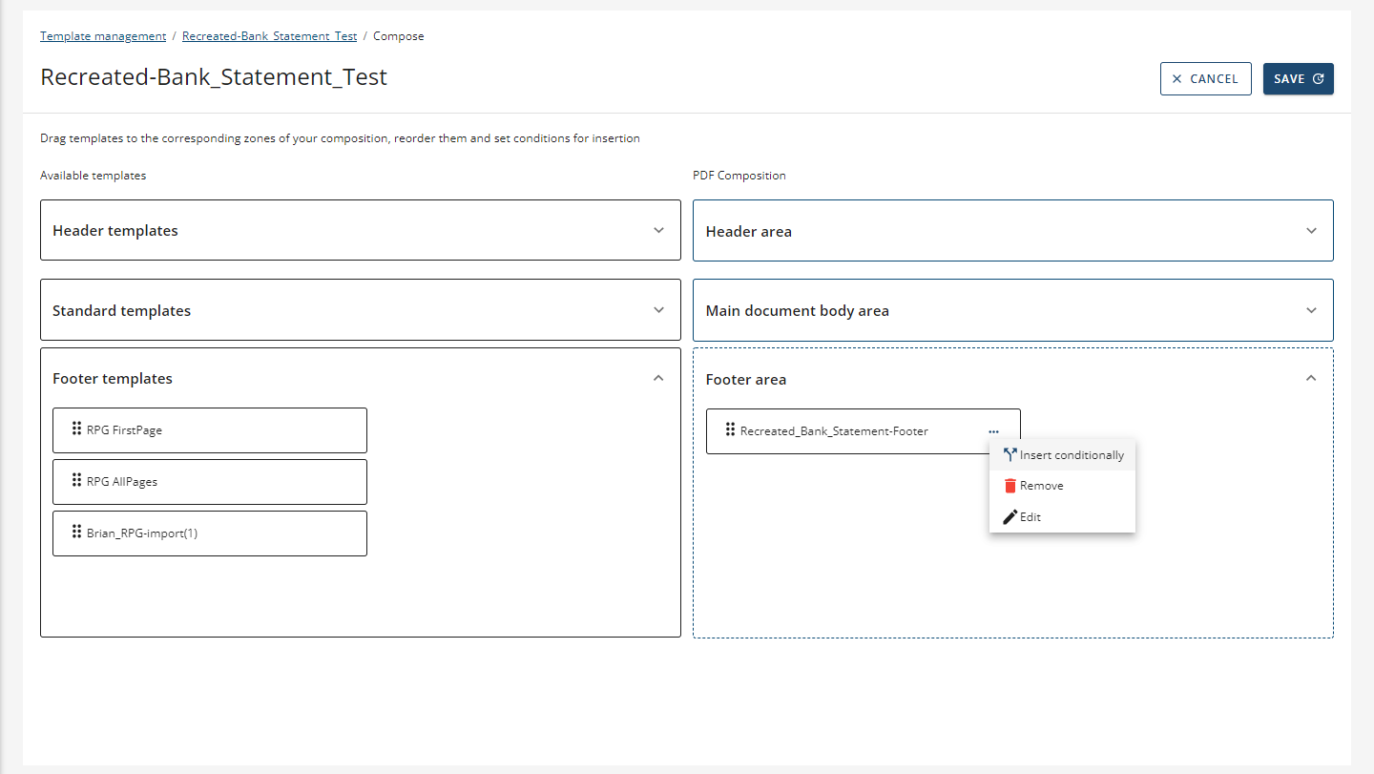Viewport: 1374px width, 774px height.
Task: Go to Recreated-Bank_Statement_Test breadcrumb link
Action: click(x=269, y=36)
